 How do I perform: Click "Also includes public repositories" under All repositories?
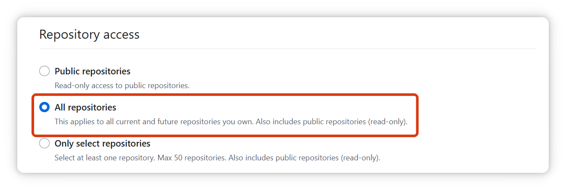click(x=311, y=122)
